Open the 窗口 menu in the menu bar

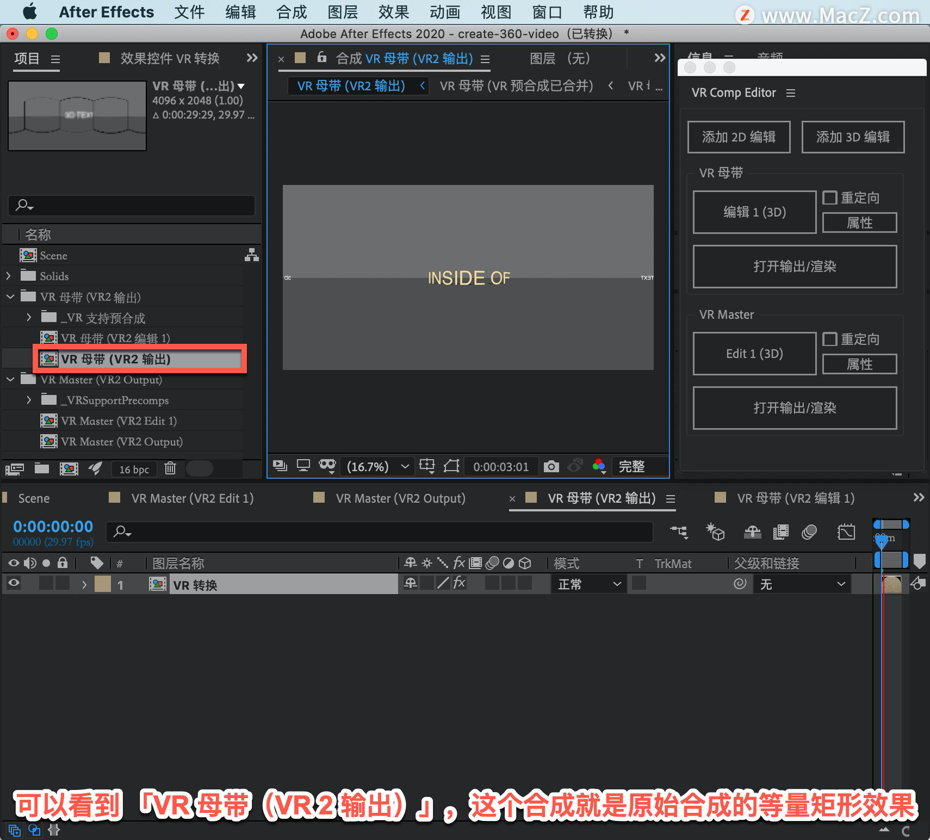(547, 12)
